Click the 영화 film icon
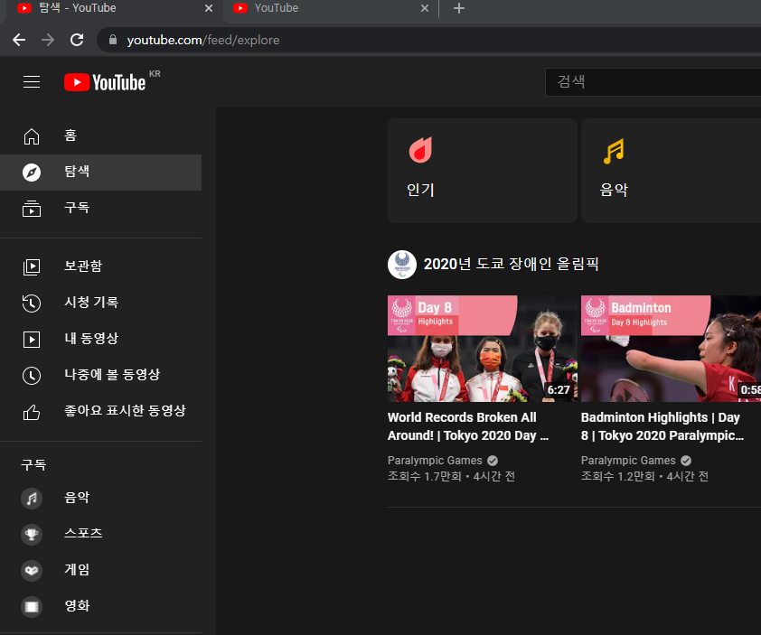 coord(32,606)
